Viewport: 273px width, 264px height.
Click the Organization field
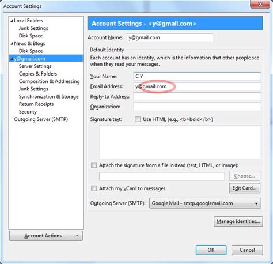pos(197,107)
